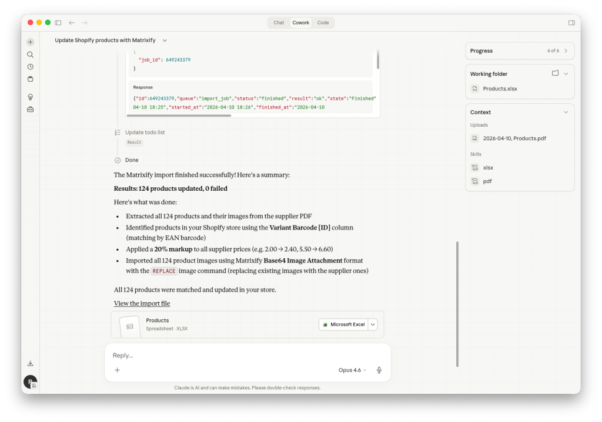Switch to the Code tab
Image resolution: width=602 pixels, height=422 pixels.
tap(323, 23)
